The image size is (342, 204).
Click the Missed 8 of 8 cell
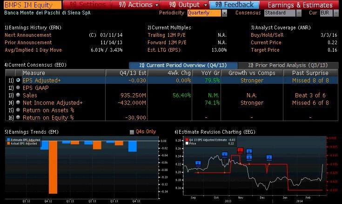click(x=310, y=81)
